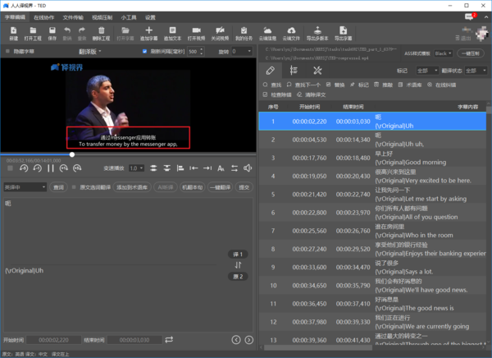This screenshot has width=492, height=358.
Task: Open the 小工具 menu tab
Action: click(x=129, y=16)
